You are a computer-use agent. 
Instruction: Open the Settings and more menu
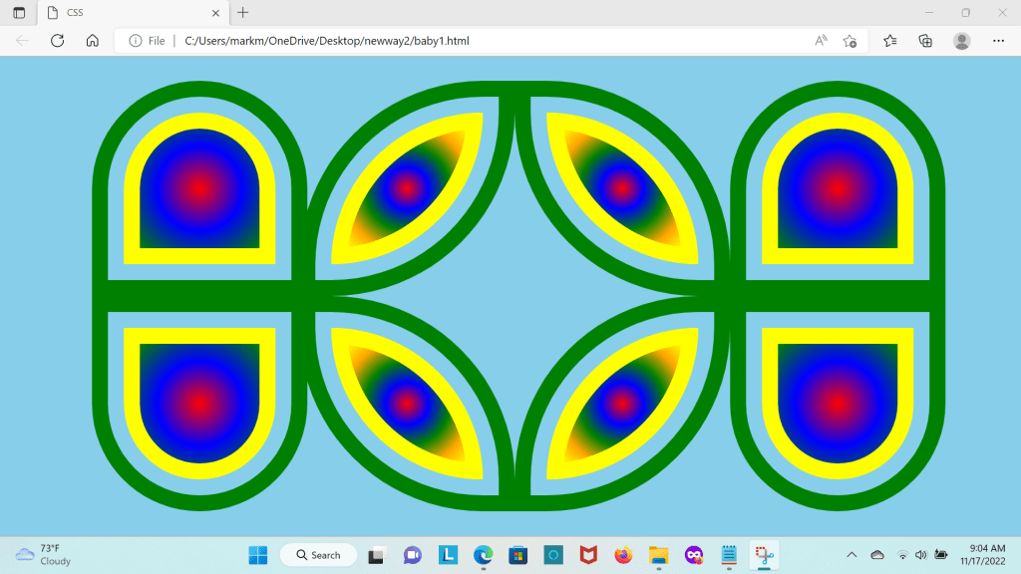click(x=998, y=41)
